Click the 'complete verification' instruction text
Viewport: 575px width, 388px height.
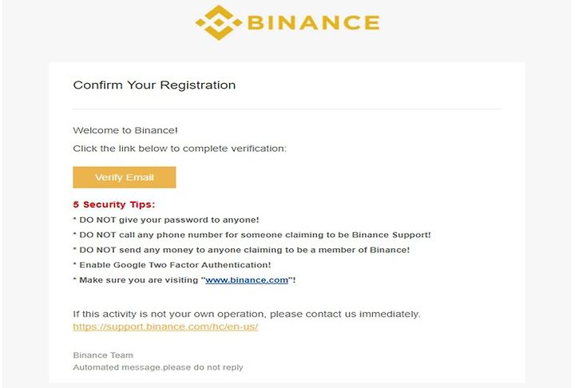(180, 148)
